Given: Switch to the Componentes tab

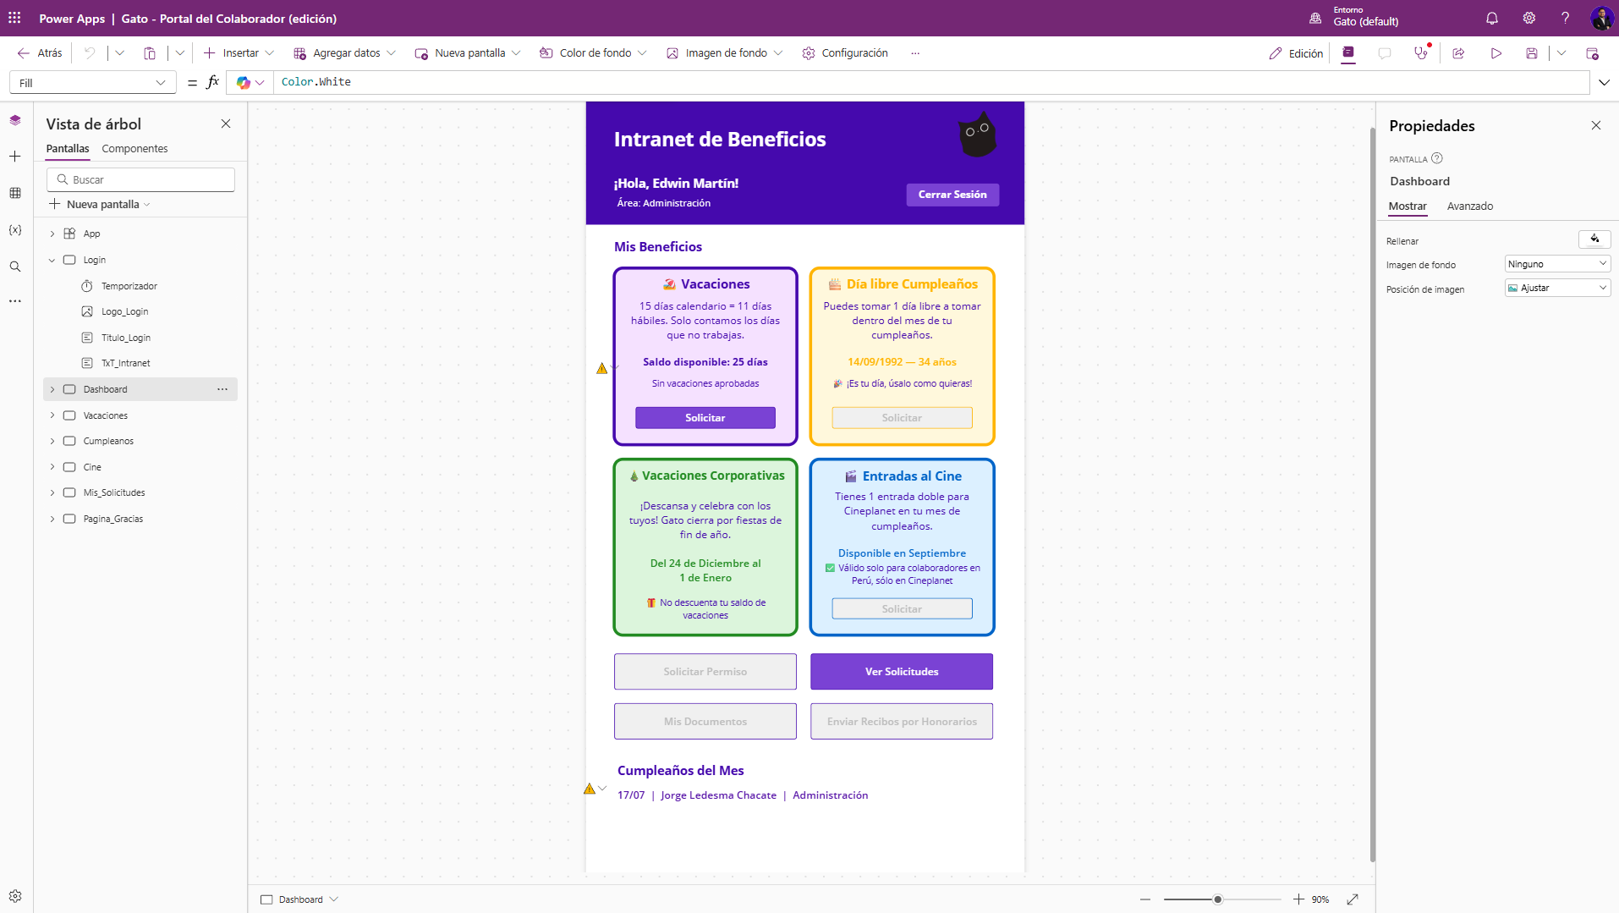Looking at the screenshot, I should (134, 148).
